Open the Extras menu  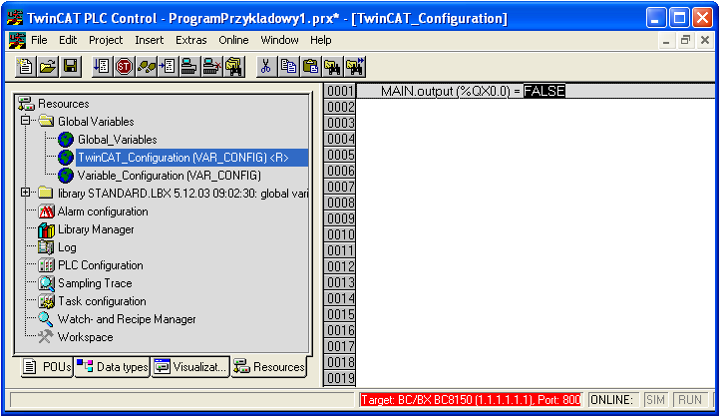pos(190,41)
